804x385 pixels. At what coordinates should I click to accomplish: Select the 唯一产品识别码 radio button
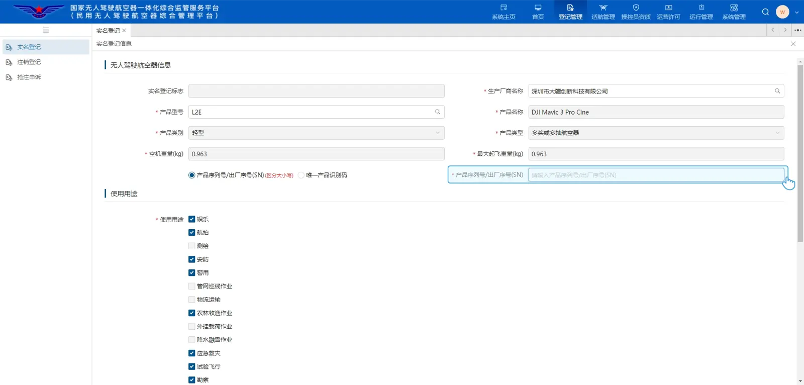[301, 175]
